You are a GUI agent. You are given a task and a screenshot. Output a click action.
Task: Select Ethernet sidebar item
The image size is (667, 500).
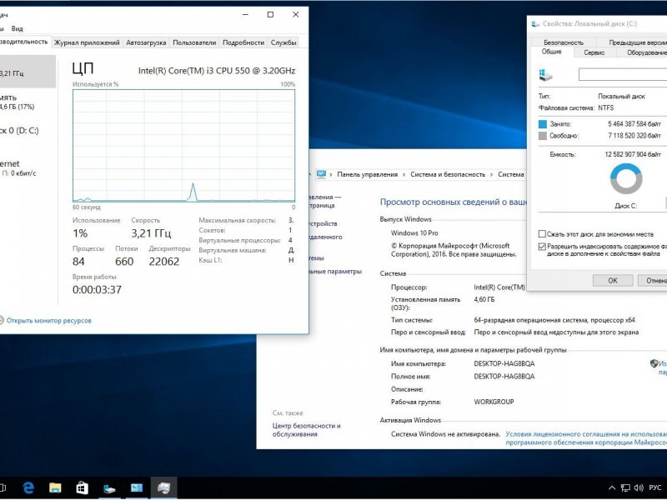[28, 168]
